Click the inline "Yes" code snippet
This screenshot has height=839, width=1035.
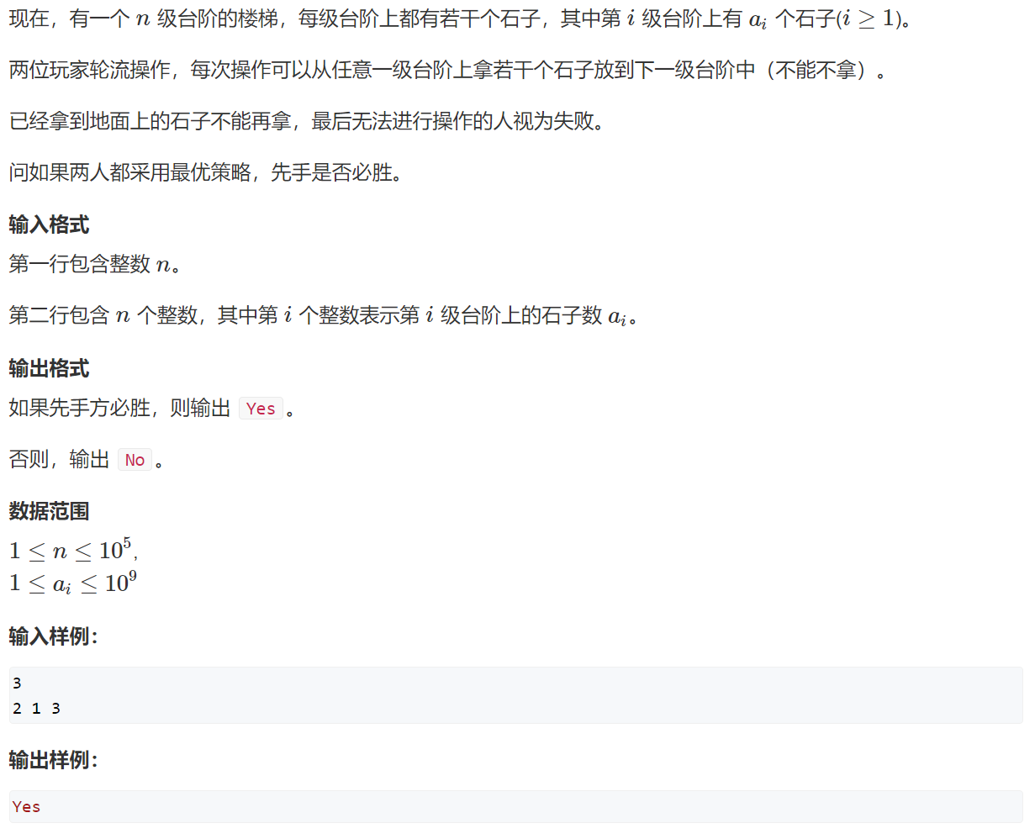point(261,409)
